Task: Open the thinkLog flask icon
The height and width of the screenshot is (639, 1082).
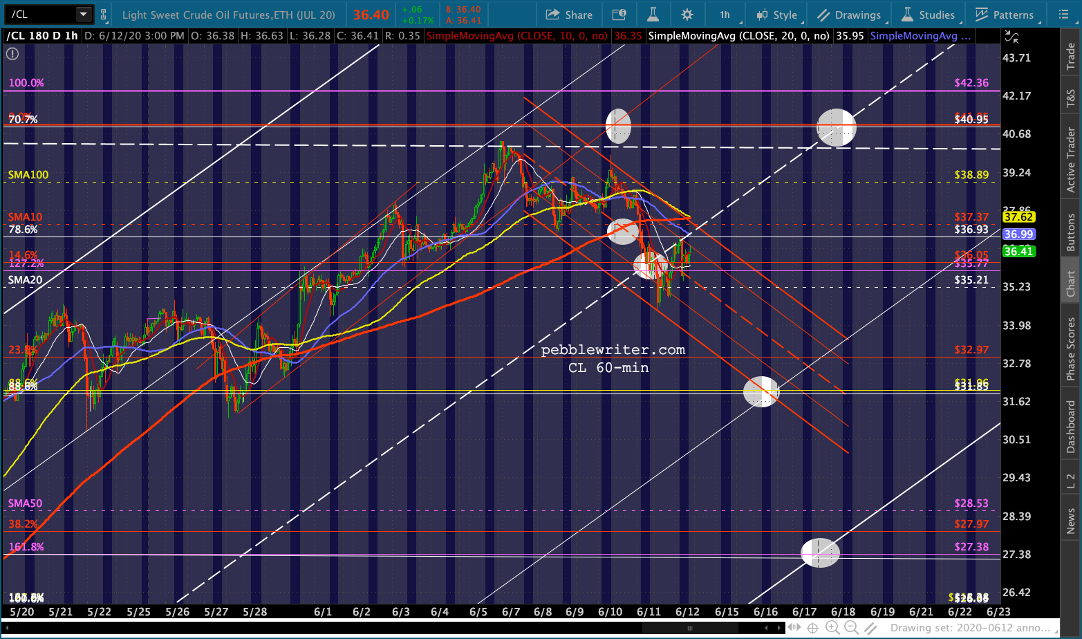Action: [x=652, y=15]
